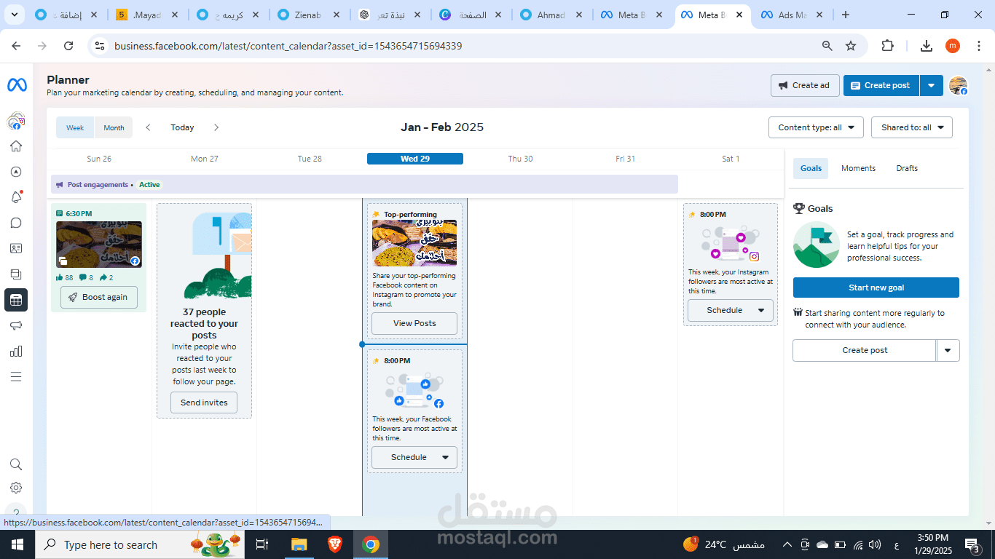Viewport: 995px width, 559px height.
Task: Open Content type: all dropdown
Action: (816, 127)
